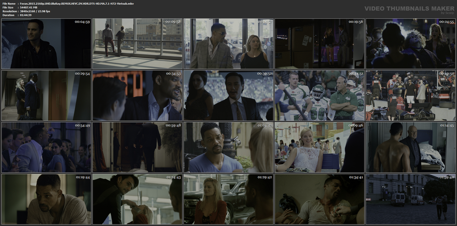The height and width of the screenshot is (226, 457).
Task: Select the thumbnail timestamped 01:09:46
Action: pyautogui.click(x=320, y=147)
